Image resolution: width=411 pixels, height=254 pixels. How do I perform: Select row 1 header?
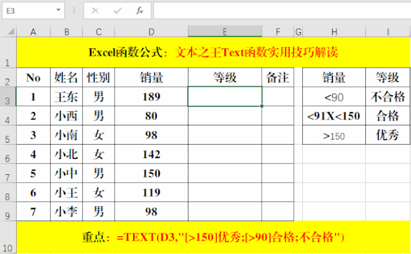[8, 53]
